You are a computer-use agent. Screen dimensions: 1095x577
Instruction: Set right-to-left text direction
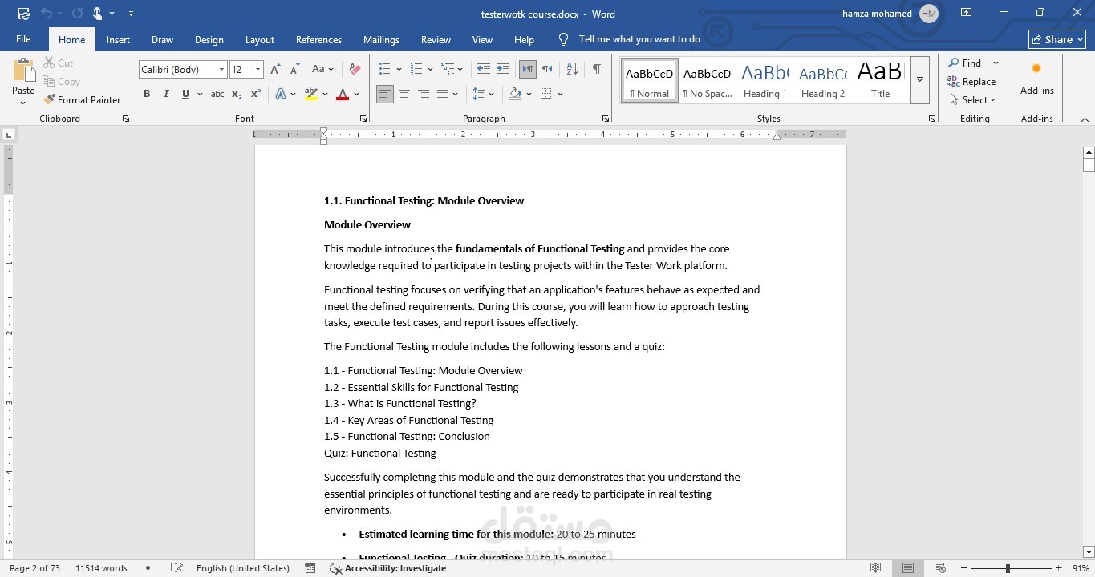point(547,70)
